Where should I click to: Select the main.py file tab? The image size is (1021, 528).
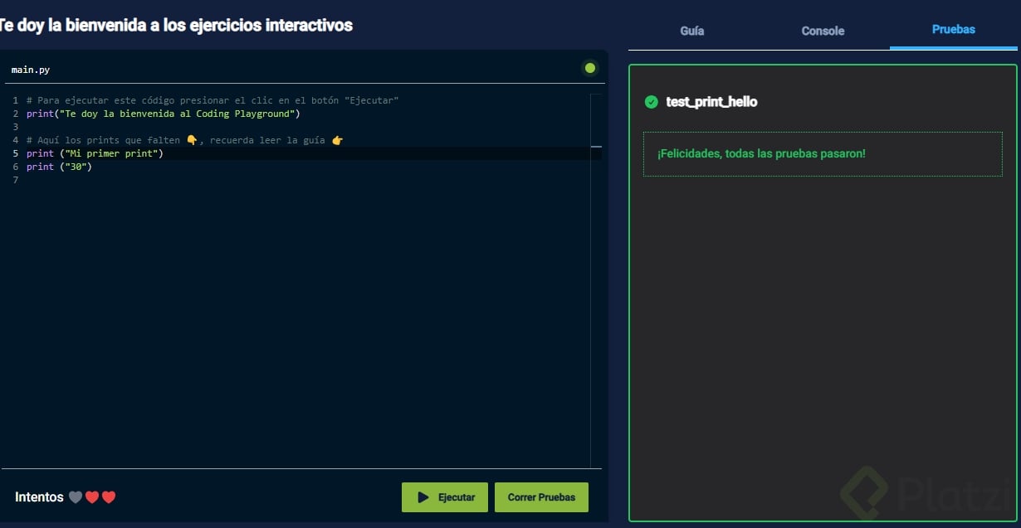[x=31, y=70]
